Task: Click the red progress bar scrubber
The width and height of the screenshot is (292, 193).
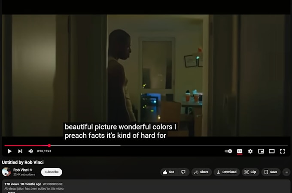Action: (49, 145)
